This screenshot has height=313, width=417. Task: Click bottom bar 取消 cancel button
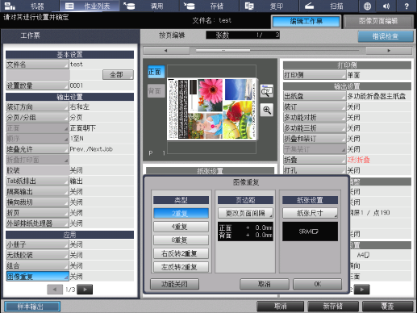[281, 307]
